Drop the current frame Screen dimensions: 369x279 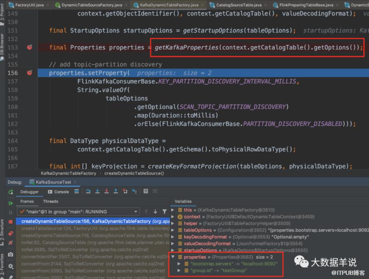[x=125, y=191]
